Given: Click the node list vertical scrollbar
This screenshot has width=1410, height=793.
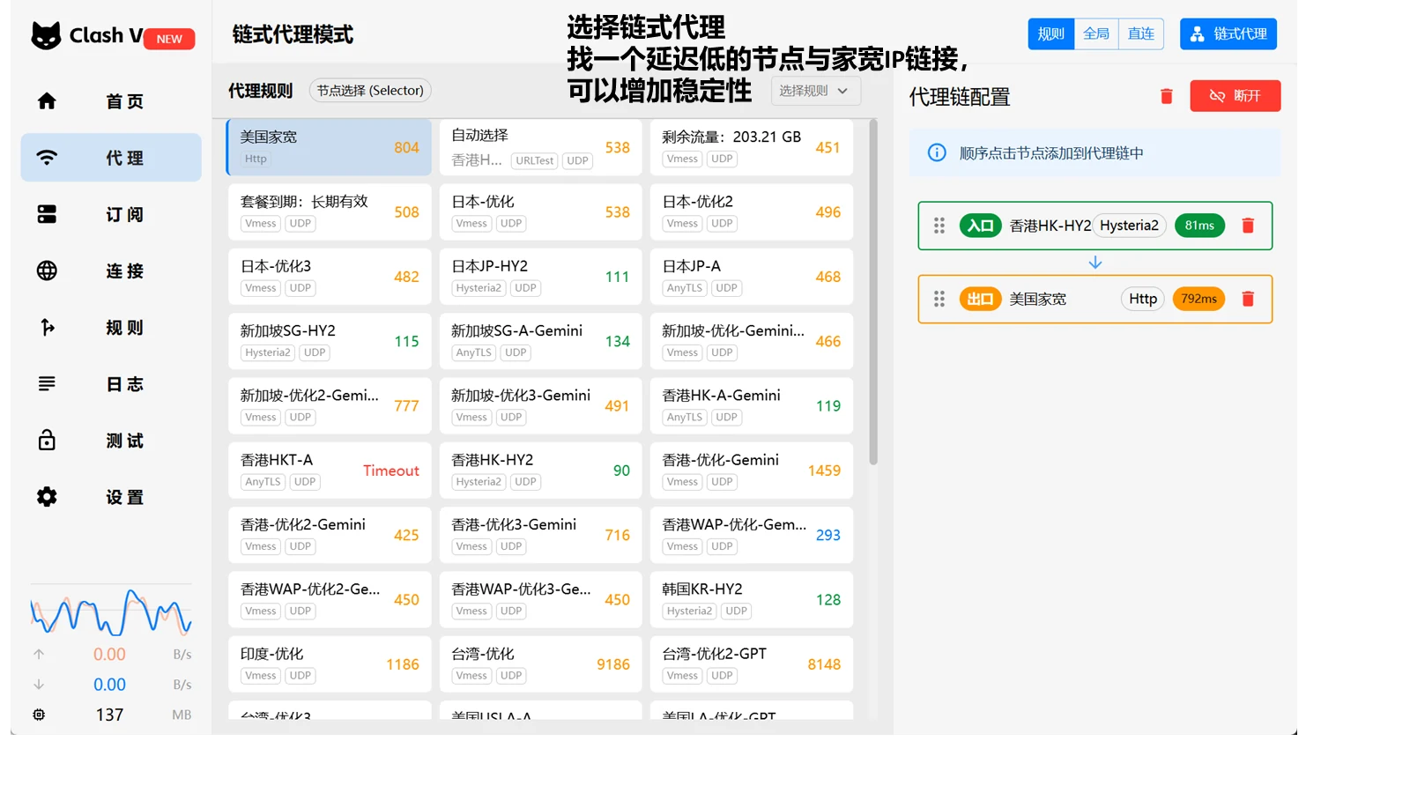Looking at the screenshot, I should tap(873, 292).
